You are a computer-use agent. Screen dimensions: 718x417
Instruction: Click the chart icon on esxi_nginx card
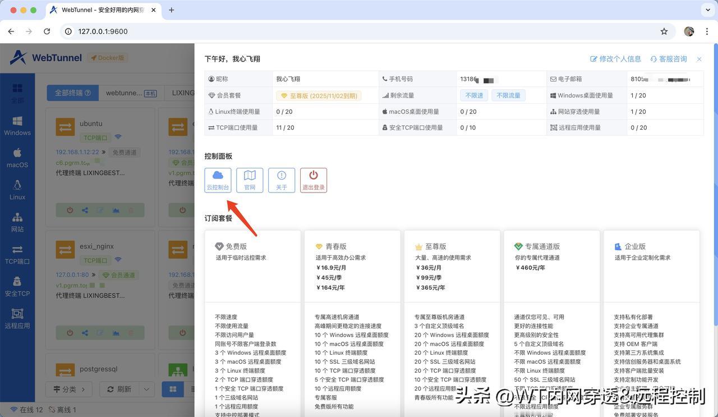tap(116, 333)
